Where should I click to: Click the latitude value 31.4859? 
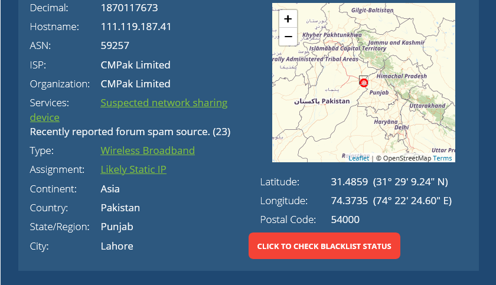coord(349,182)
